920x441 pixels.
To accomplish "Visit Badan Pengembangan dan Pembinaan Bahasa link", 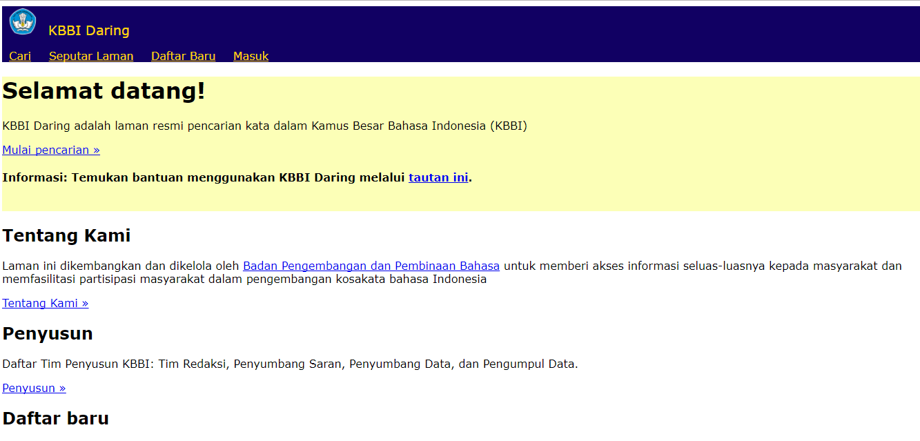I will [x=371, y=266].
